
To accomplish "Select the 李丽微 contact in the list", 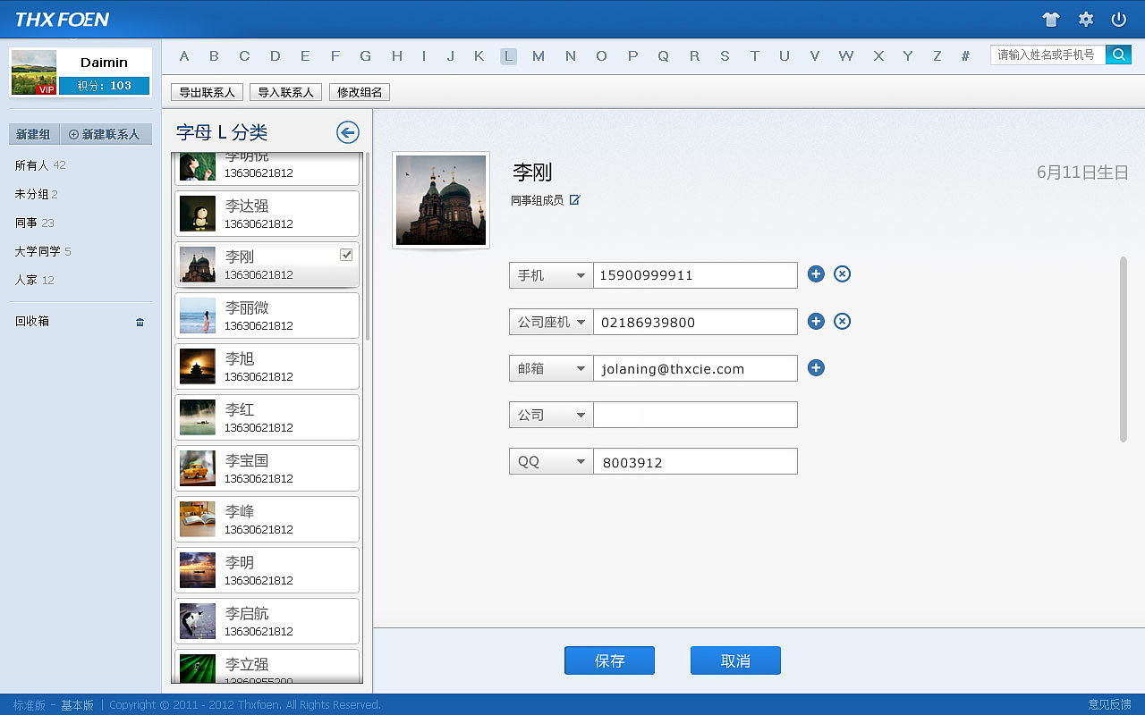I will [267, 315].
